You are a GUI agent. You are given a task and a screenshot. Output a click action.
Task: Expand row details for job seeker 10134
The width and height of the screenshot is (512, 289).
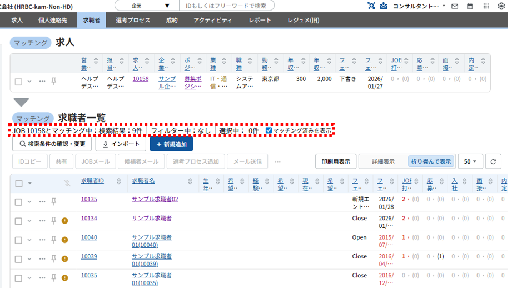tap(29, 221)
